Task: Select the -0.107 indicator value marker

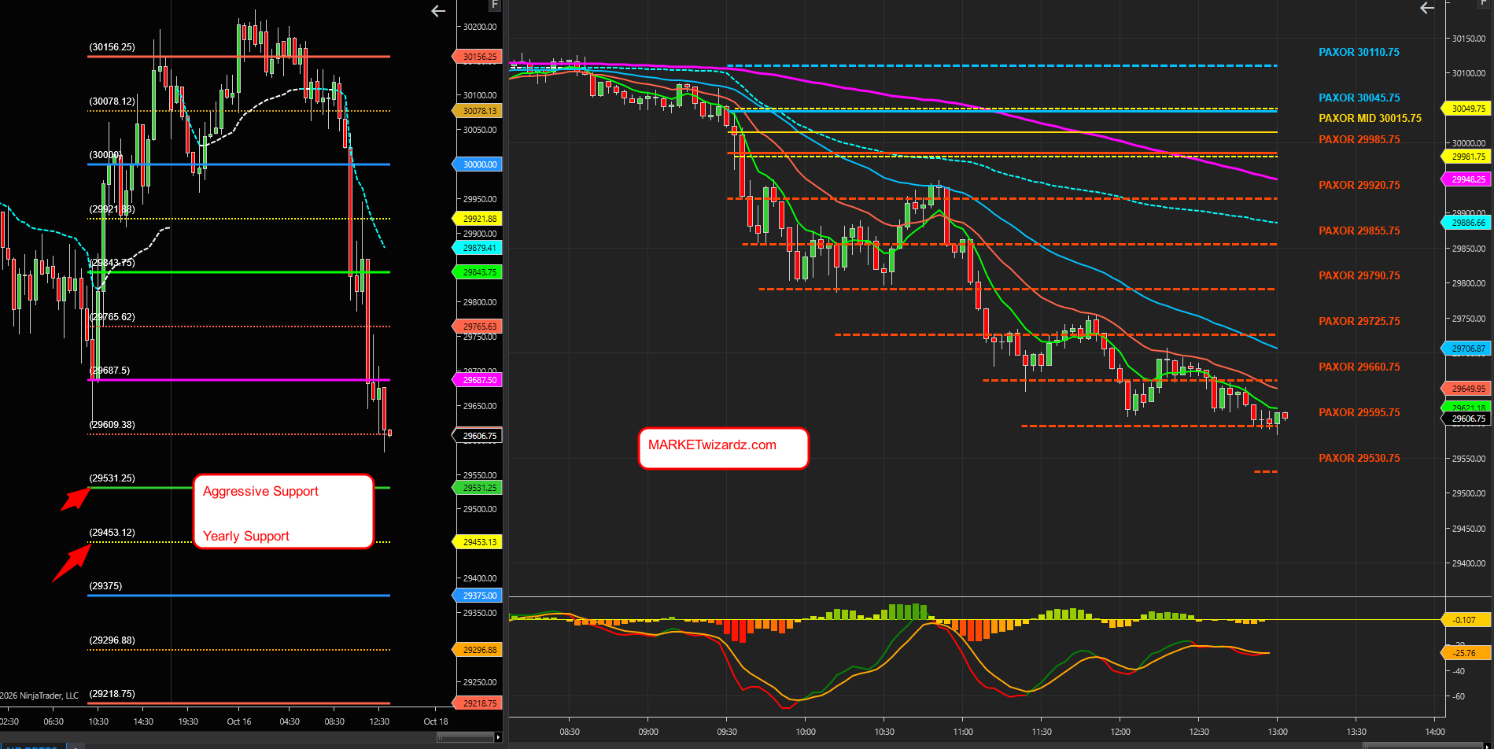Action: click(x=1466, y=620)
